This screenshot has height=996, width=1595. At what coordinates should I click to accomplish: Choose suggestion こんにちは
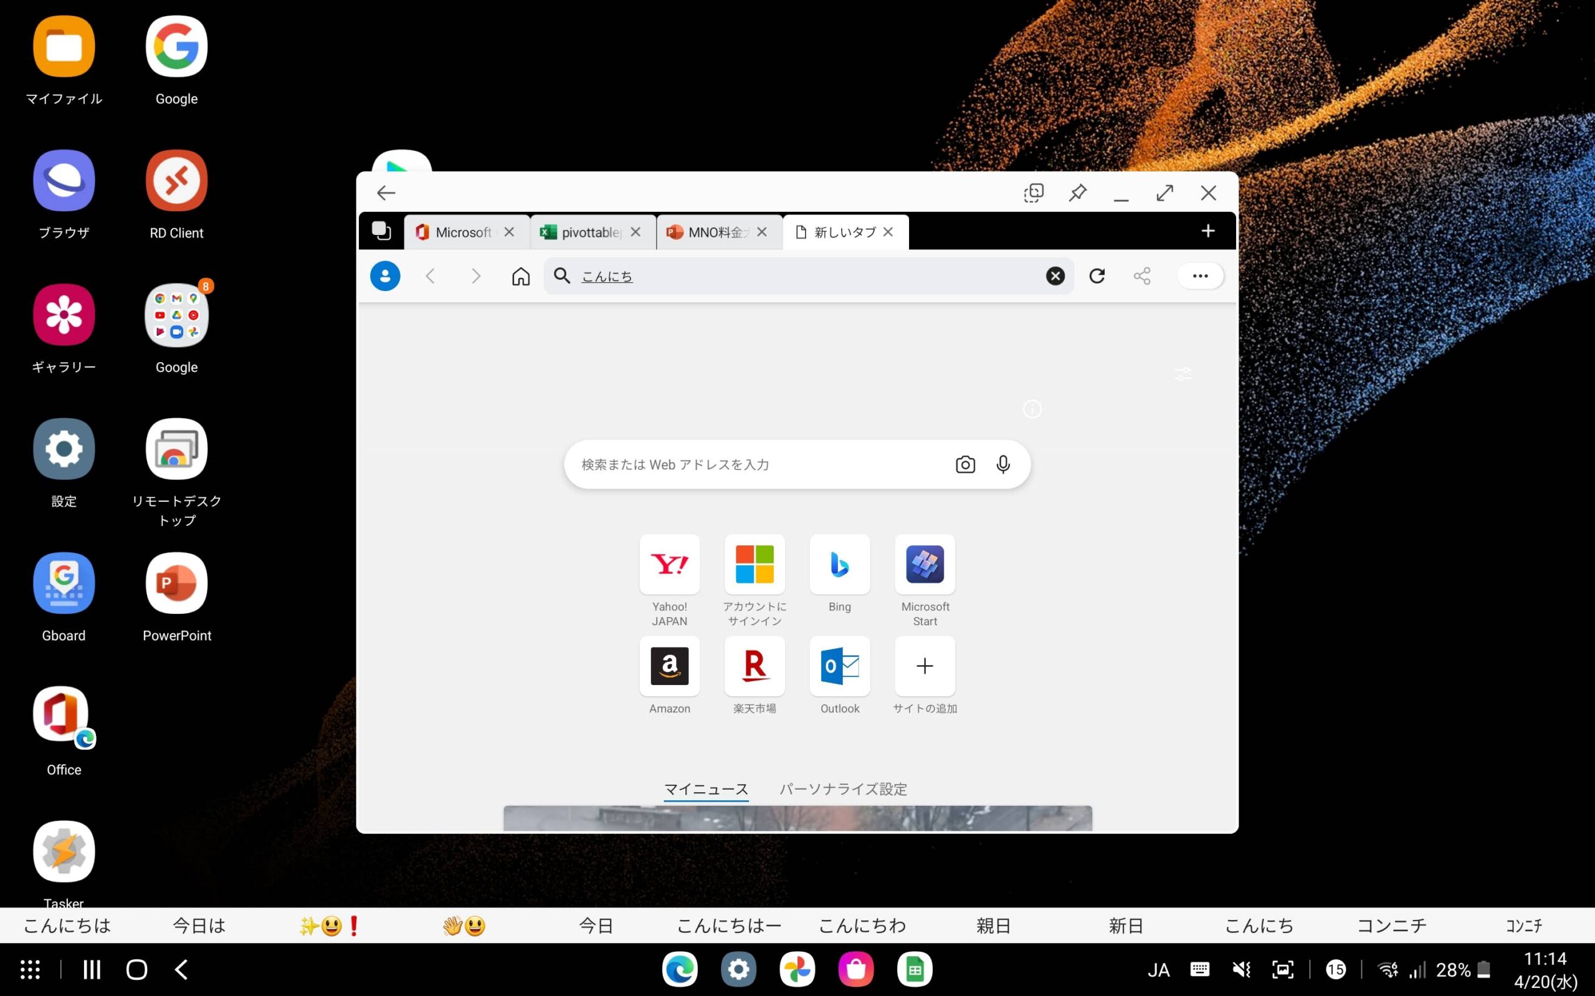[67, 926]
